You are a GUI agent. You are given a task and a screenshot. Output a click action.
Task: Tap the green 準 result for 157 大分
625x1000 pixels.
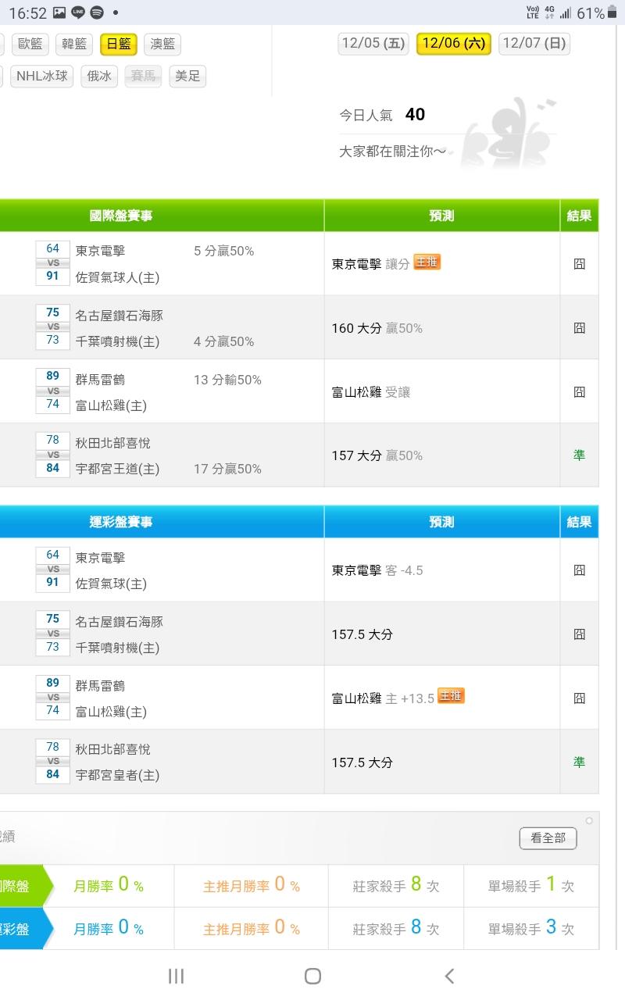(x=579, y=455)
